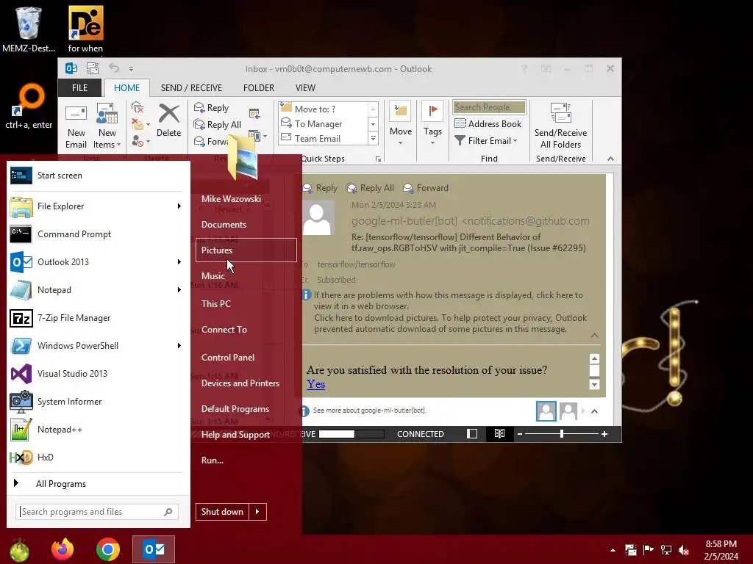Click Search programs and files box
Viewport: 753px width, 564px height.
click(97, 512)
